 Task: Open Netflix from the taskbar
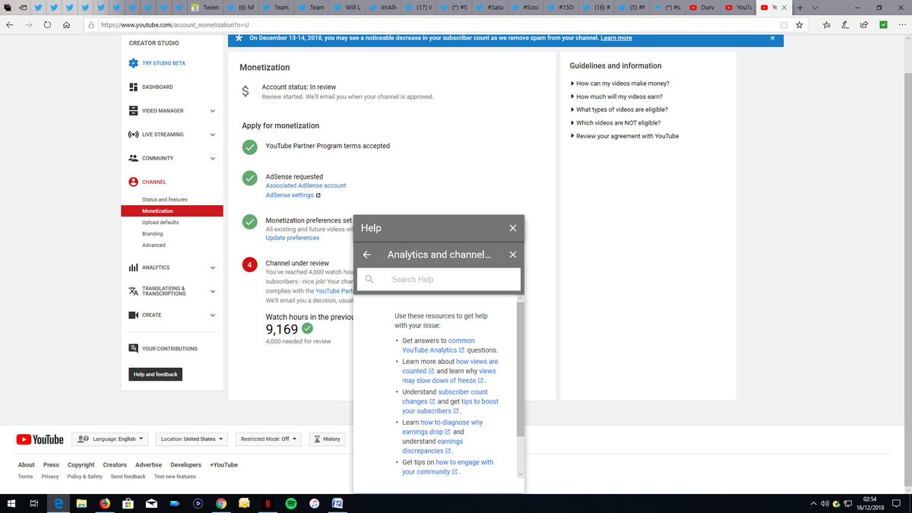click(268, 503)
